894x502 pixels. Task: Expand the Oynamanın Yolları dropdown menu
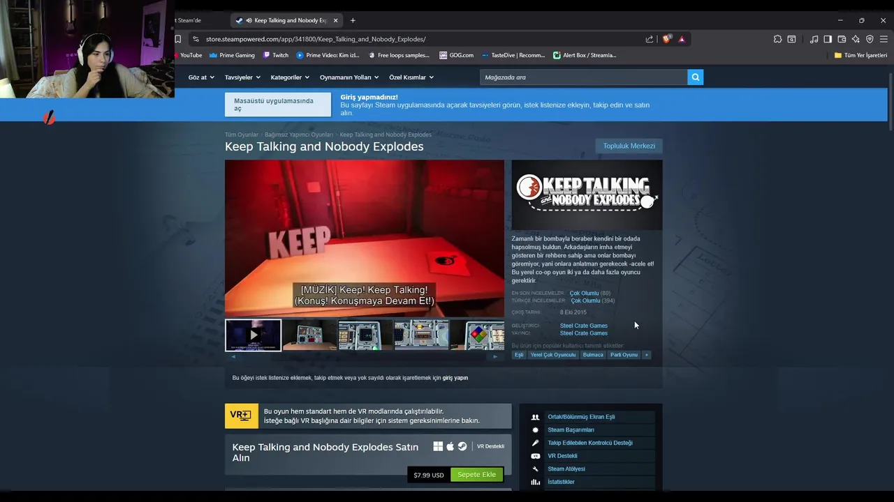click(349, 77)
